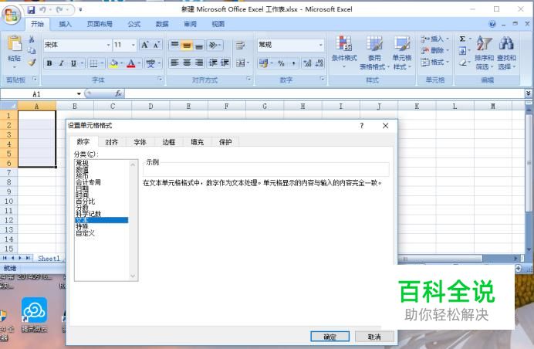Click 取消 to cancel the dialog
The height and width of the screenshot is (349, 534).
click(374, 337)
